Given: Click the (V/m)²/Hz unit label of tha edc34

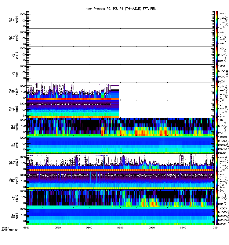Looking at the screenshot, I should pyautogui.click(x=226, y=20).
